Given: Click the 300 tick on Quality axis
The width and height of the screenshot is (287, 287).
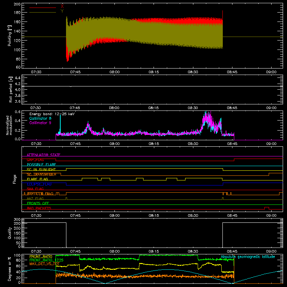Looking at the screenshot, I should coord(17,220).
